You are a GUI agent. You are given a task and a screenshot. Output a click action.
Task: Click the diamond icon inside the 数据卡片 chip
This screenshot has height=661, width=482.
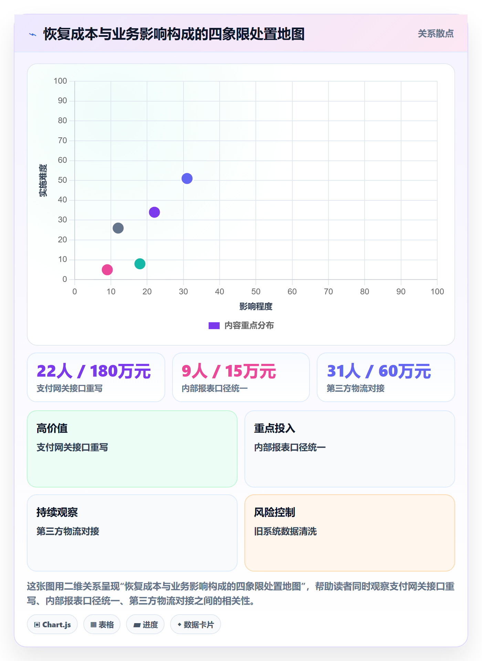tap(179, 624)
